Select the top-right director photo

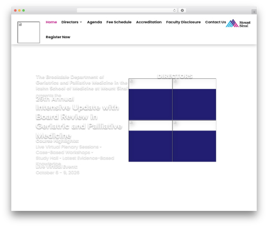tap(194, 99)
